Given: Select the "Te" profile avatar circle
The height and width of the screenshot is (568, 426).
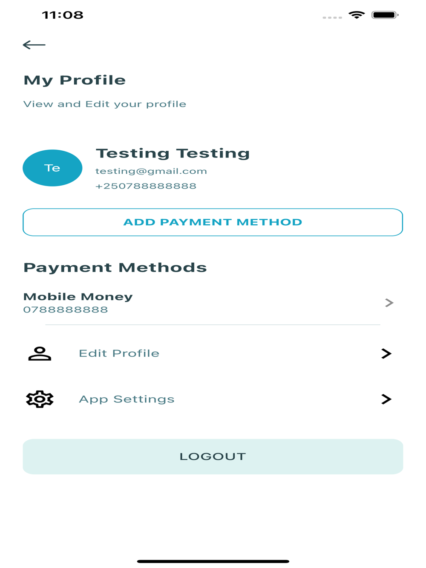Looking at the screenshot, I should pos(52,168).
